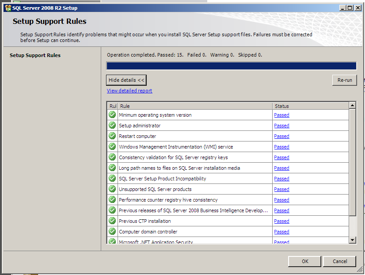The height and width of the screenshot is (275, 365).
Task: Click the rules list vertical scrollbar thumb
Action: tap(353, 162)
